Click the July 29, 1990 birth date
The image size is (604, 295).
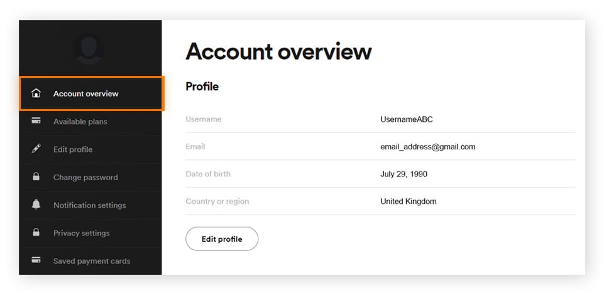(404, 174)
